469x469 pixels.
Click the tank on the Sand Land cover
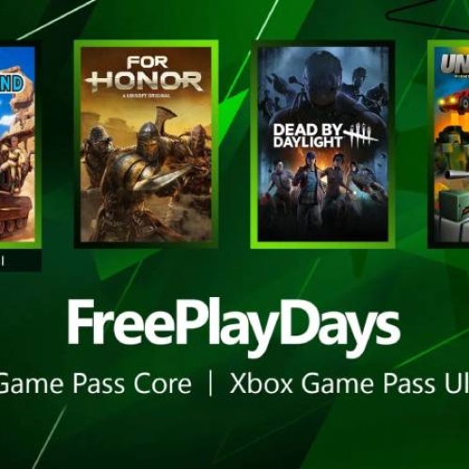[16, 213]
